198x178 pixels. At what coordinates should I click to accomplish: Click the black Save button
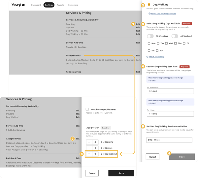coord(121,173)
